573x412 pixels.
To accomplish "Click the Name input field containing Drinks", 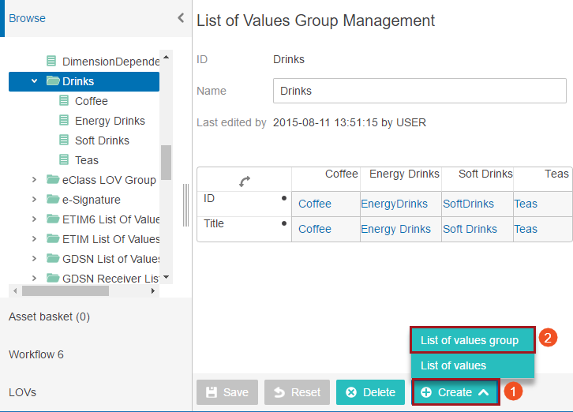I will tap(420, 91).
